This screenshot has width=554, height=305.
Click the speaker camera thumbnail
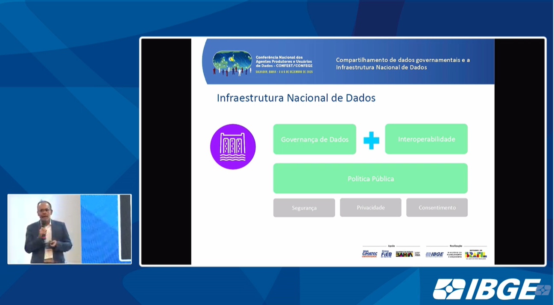(69, 229)
